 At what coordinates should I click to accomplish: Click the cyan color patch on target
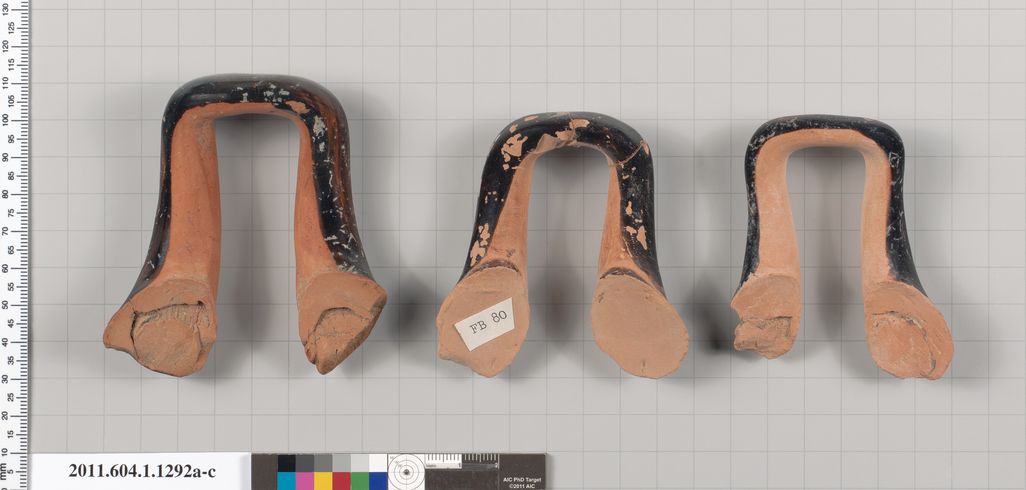tap(286, 481)
